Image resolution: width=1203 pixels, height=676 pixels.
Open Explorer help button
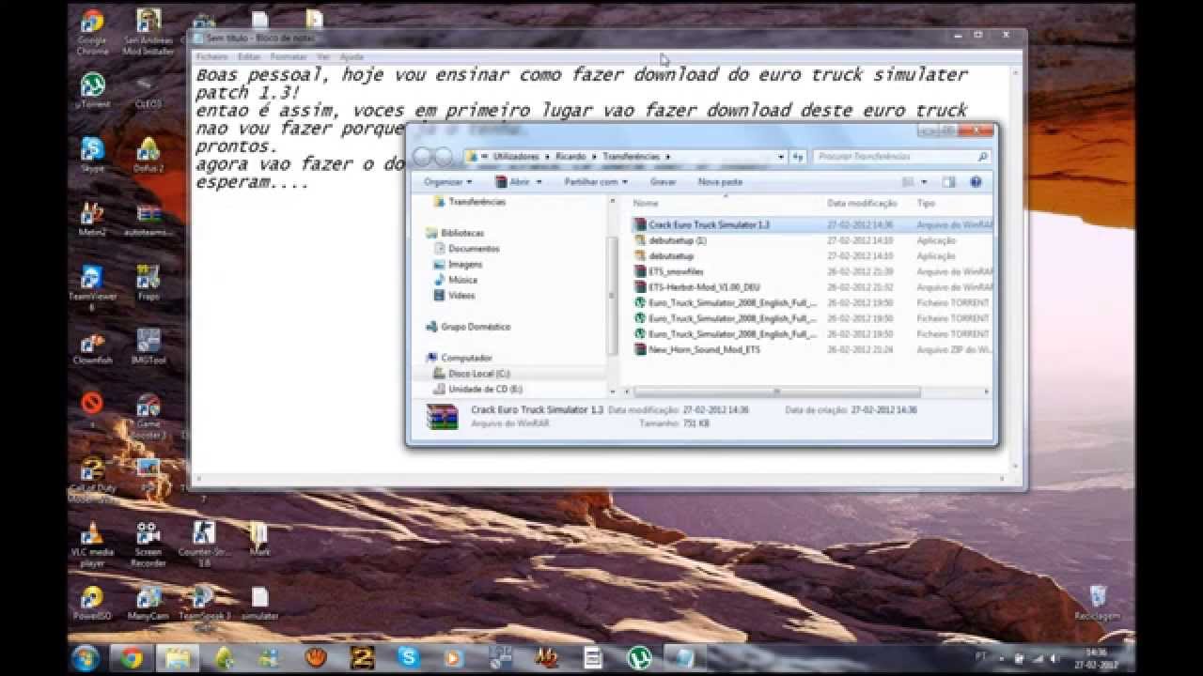976,182
